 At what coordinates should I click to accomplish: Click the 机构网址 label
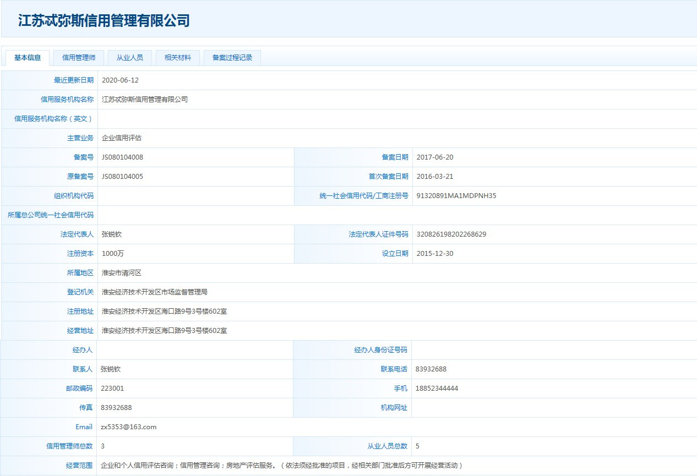394,408
